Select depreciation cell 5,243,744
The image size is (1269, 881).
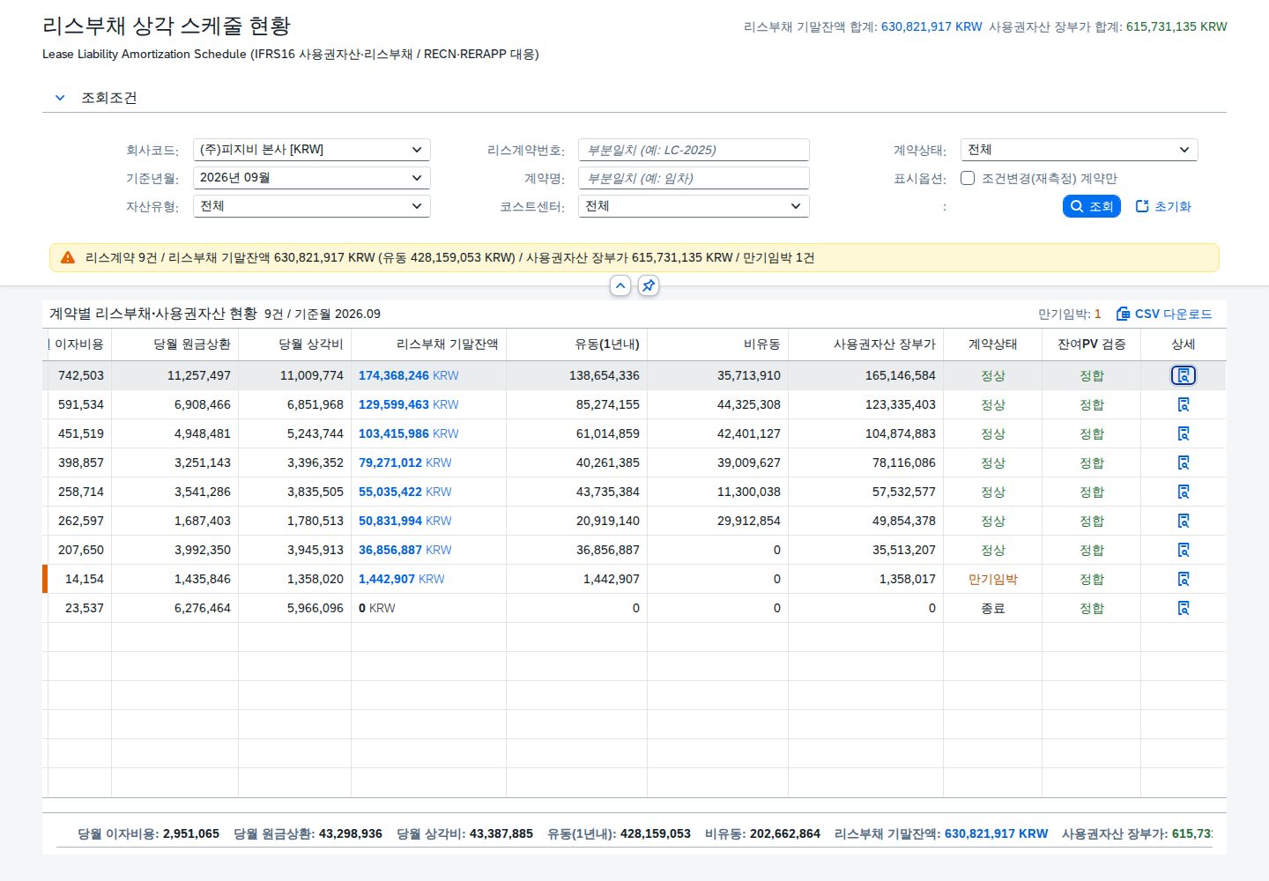tap(294, 433)
